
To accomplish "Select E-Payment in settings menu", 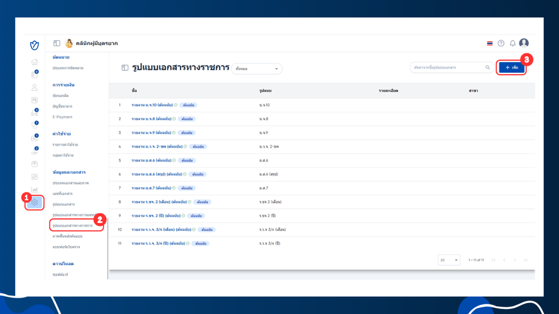I will (63, 117).
